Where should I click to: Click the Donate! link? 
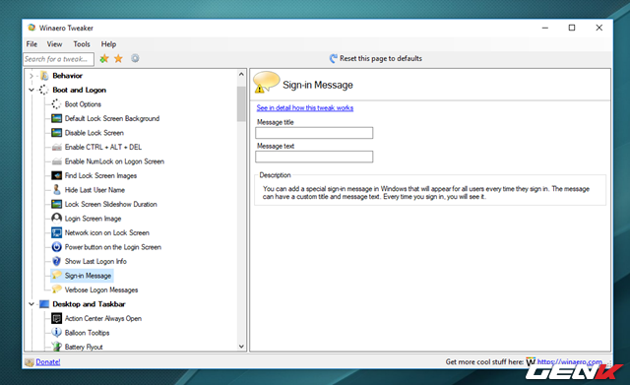click(x=48, y=361)
